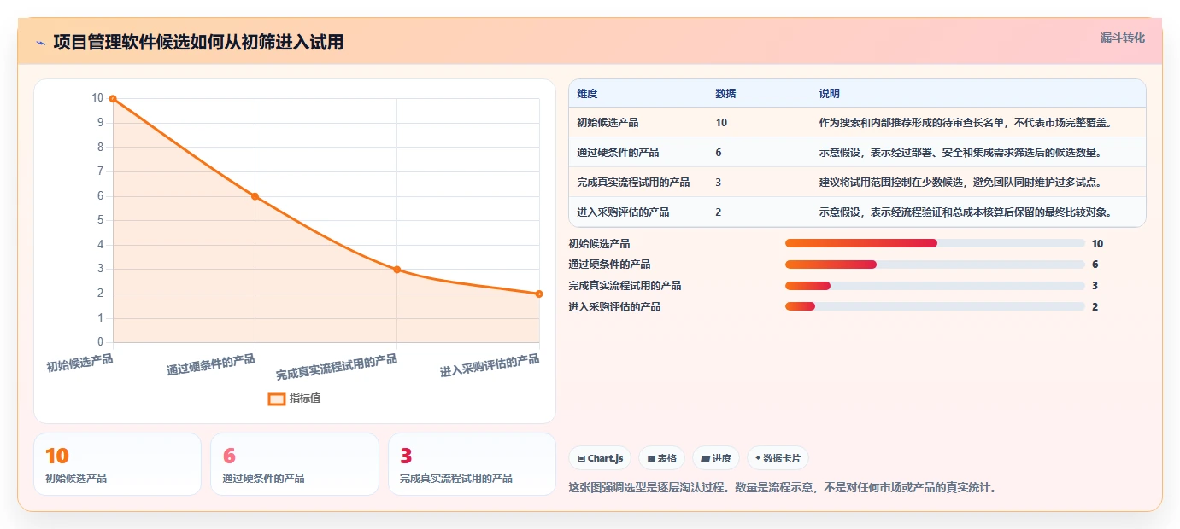Click the 说明 column header
The image size is (1180, 529).
click(829, 93)
